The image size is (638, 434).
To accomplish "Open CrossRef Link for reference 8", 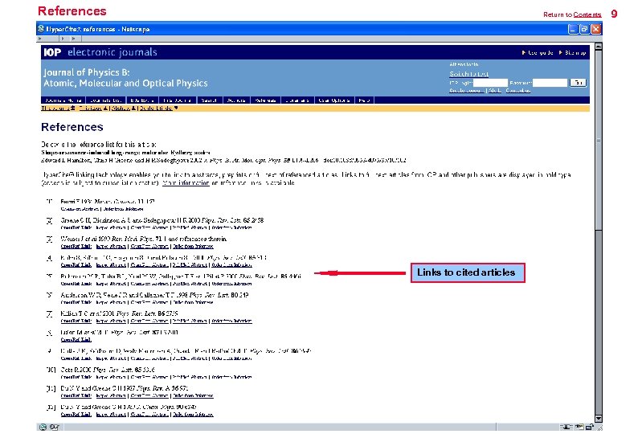I will pyautogui.click(x=76, y=339).
